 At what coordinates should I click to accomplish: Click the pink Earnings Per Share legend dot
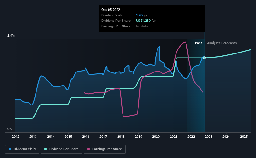click(89, 149)
